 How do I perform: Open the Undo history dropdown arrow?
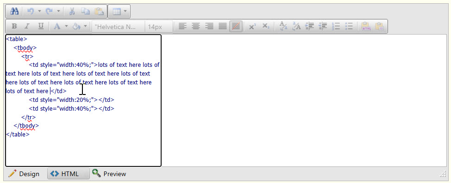pyautogui.click(x=39, y=12)
